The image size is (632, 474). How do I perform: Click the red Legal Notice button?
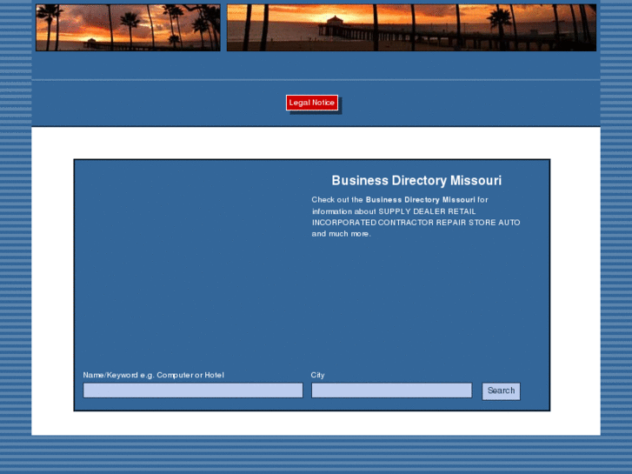(x=312, y=103)
